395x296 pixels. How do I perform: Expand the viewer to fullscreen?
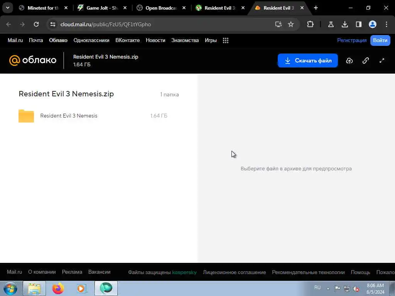[x=381, y=61]
